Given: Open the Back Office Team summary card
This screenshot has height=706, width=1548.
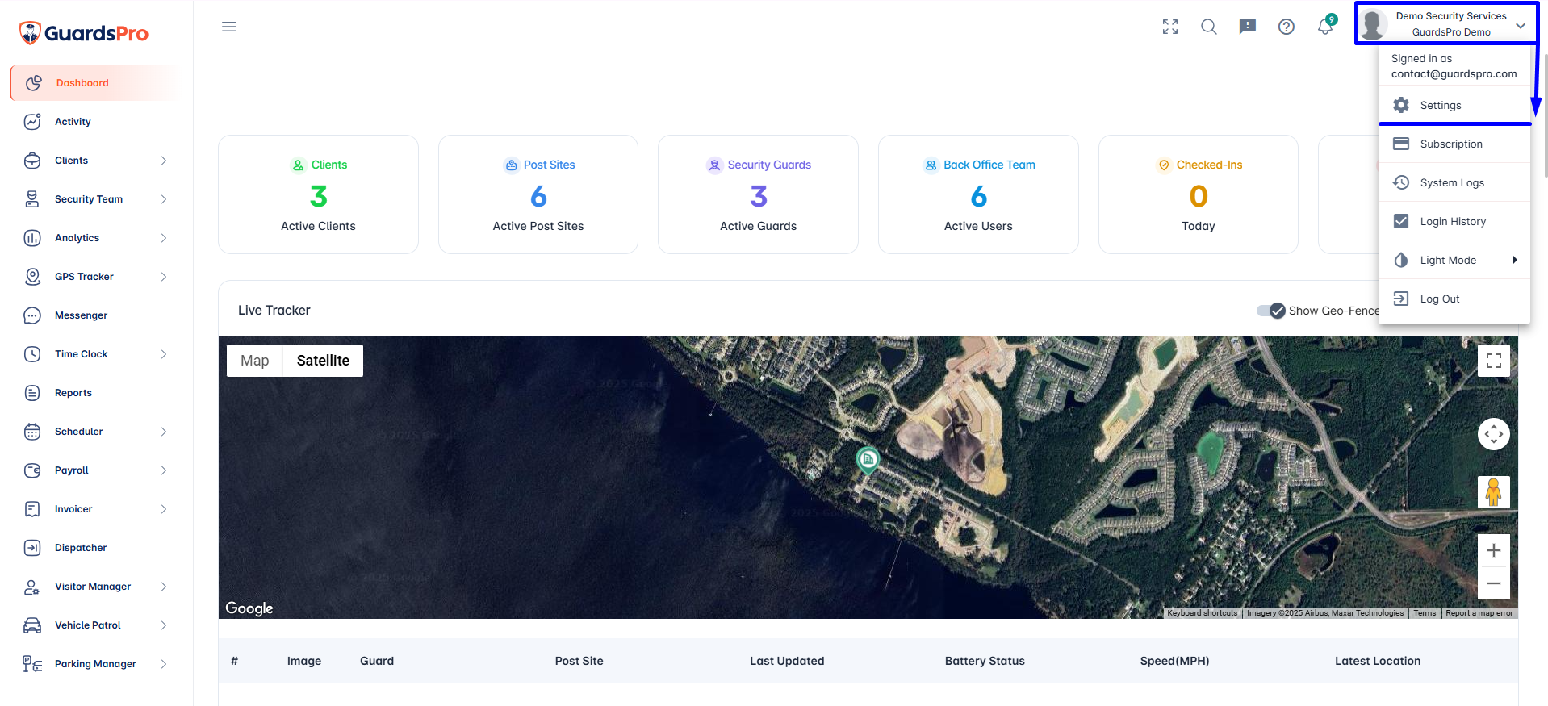Looking at the screenshot, I should [978, 194].
